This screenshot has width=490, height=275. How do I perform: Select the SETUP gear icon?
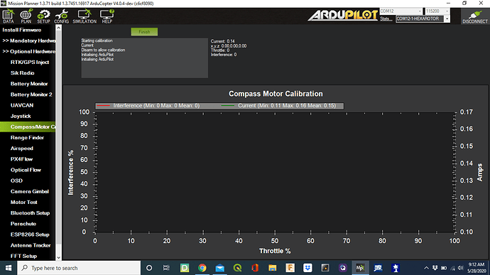click(43, 16)
